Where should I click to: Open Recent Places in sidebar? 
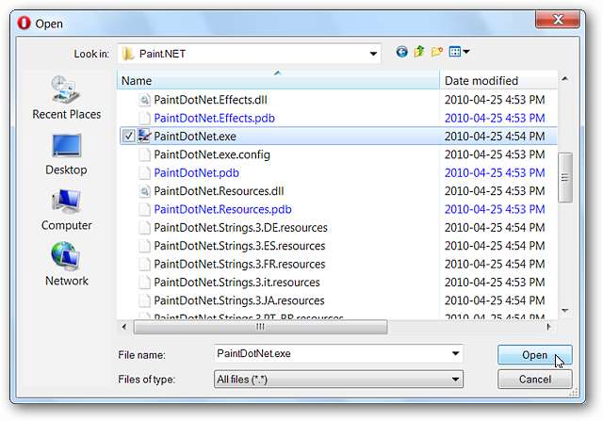(x=66, y=98)
